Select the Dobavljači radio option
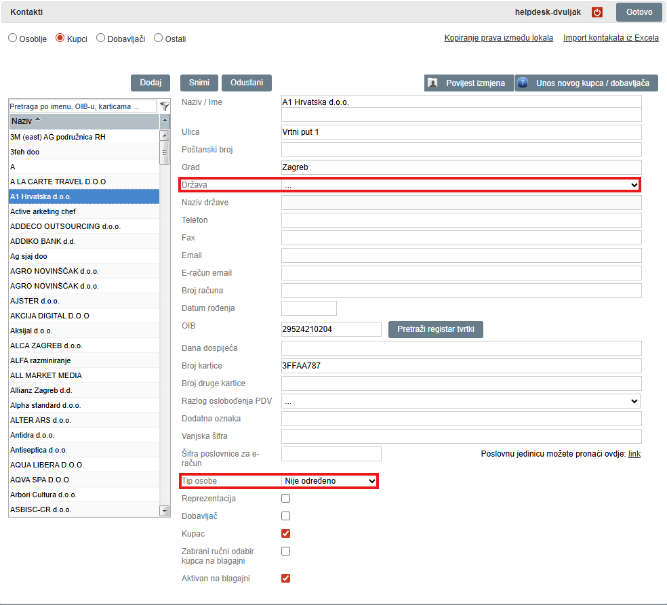This screenshot has width=667, height=605. coord(101,39)
